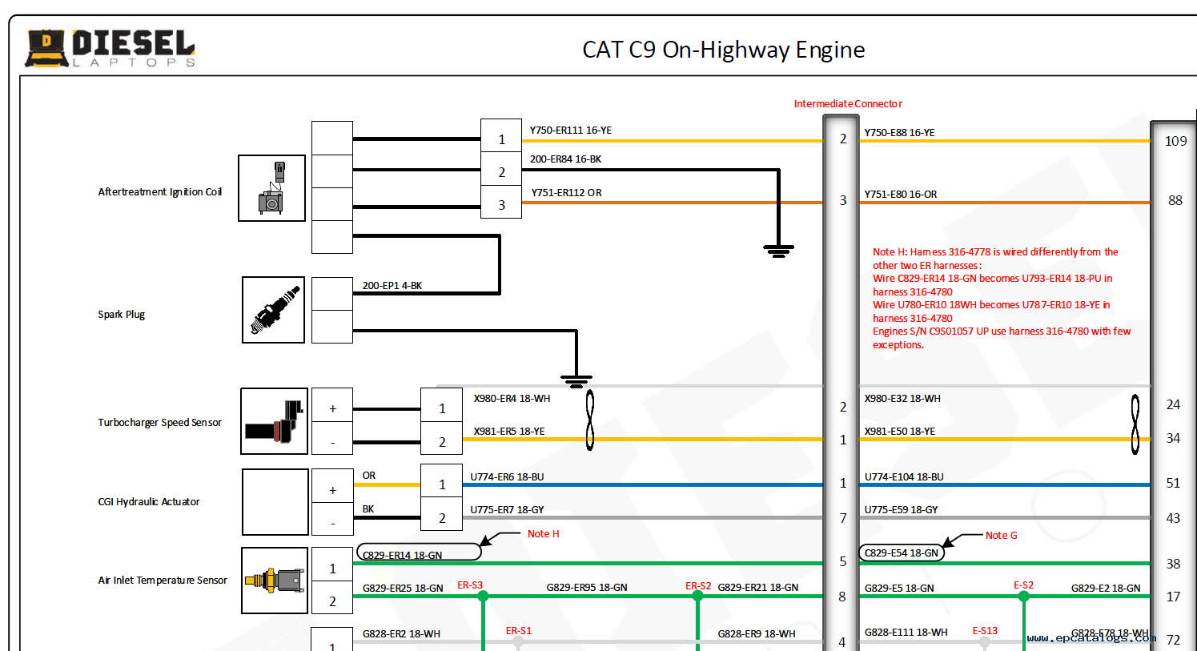This screenshot has width=1197, height=651.
Task: Click the Note H harness explanation paragraph
Action: [1002, 298]
